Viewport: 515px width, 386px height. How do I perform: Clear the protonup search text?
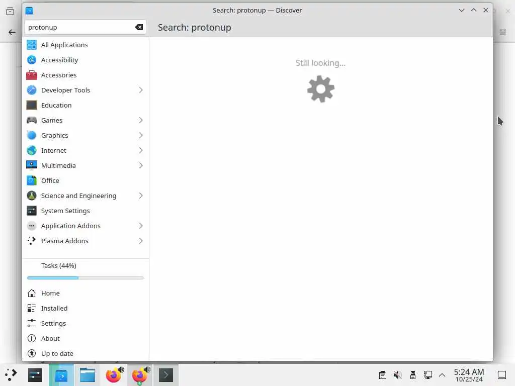139,27
